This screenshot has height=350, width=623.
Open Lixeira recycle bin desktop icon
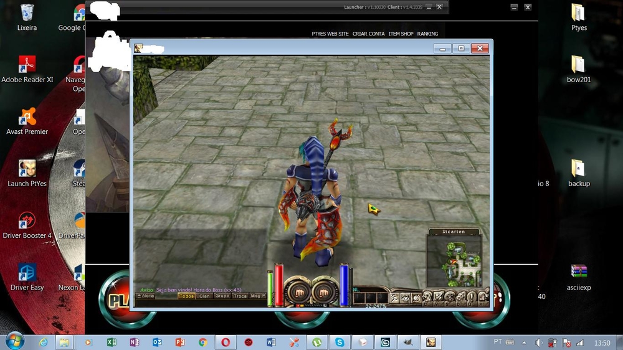[x=27, y=17]
